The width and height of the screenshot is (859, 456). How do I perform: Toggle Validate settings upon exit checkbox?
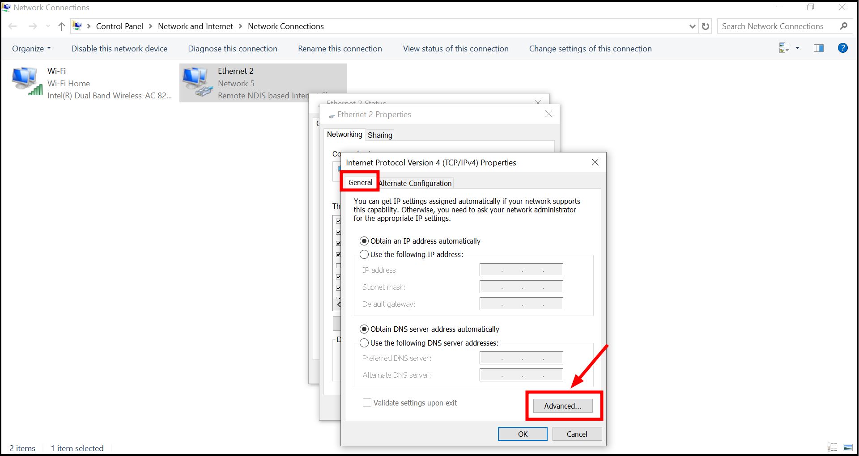(367, 403)
